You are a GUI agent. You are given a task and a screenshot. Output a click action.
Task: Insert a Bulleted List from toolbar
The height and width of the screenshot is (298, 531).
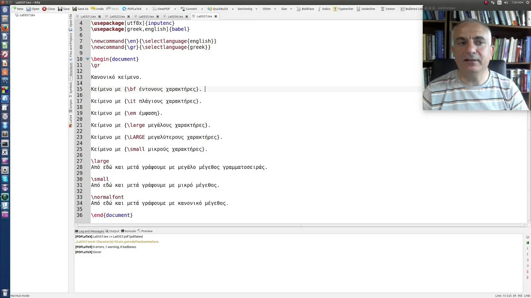(x=411, y=9)
